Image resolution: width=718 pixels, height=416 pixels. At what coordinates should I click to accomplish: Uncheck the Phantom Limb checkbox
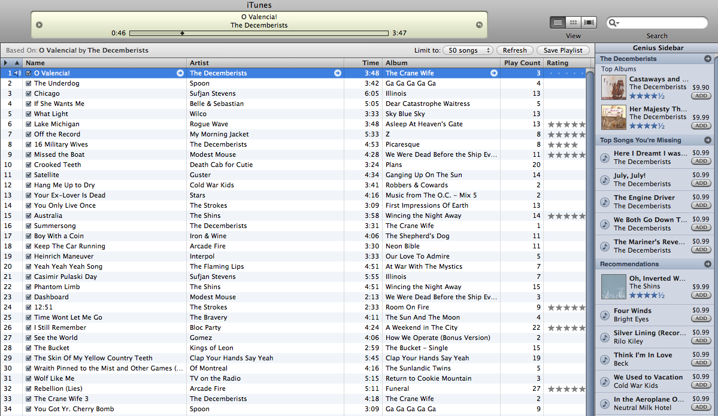[x=28, y=287]
